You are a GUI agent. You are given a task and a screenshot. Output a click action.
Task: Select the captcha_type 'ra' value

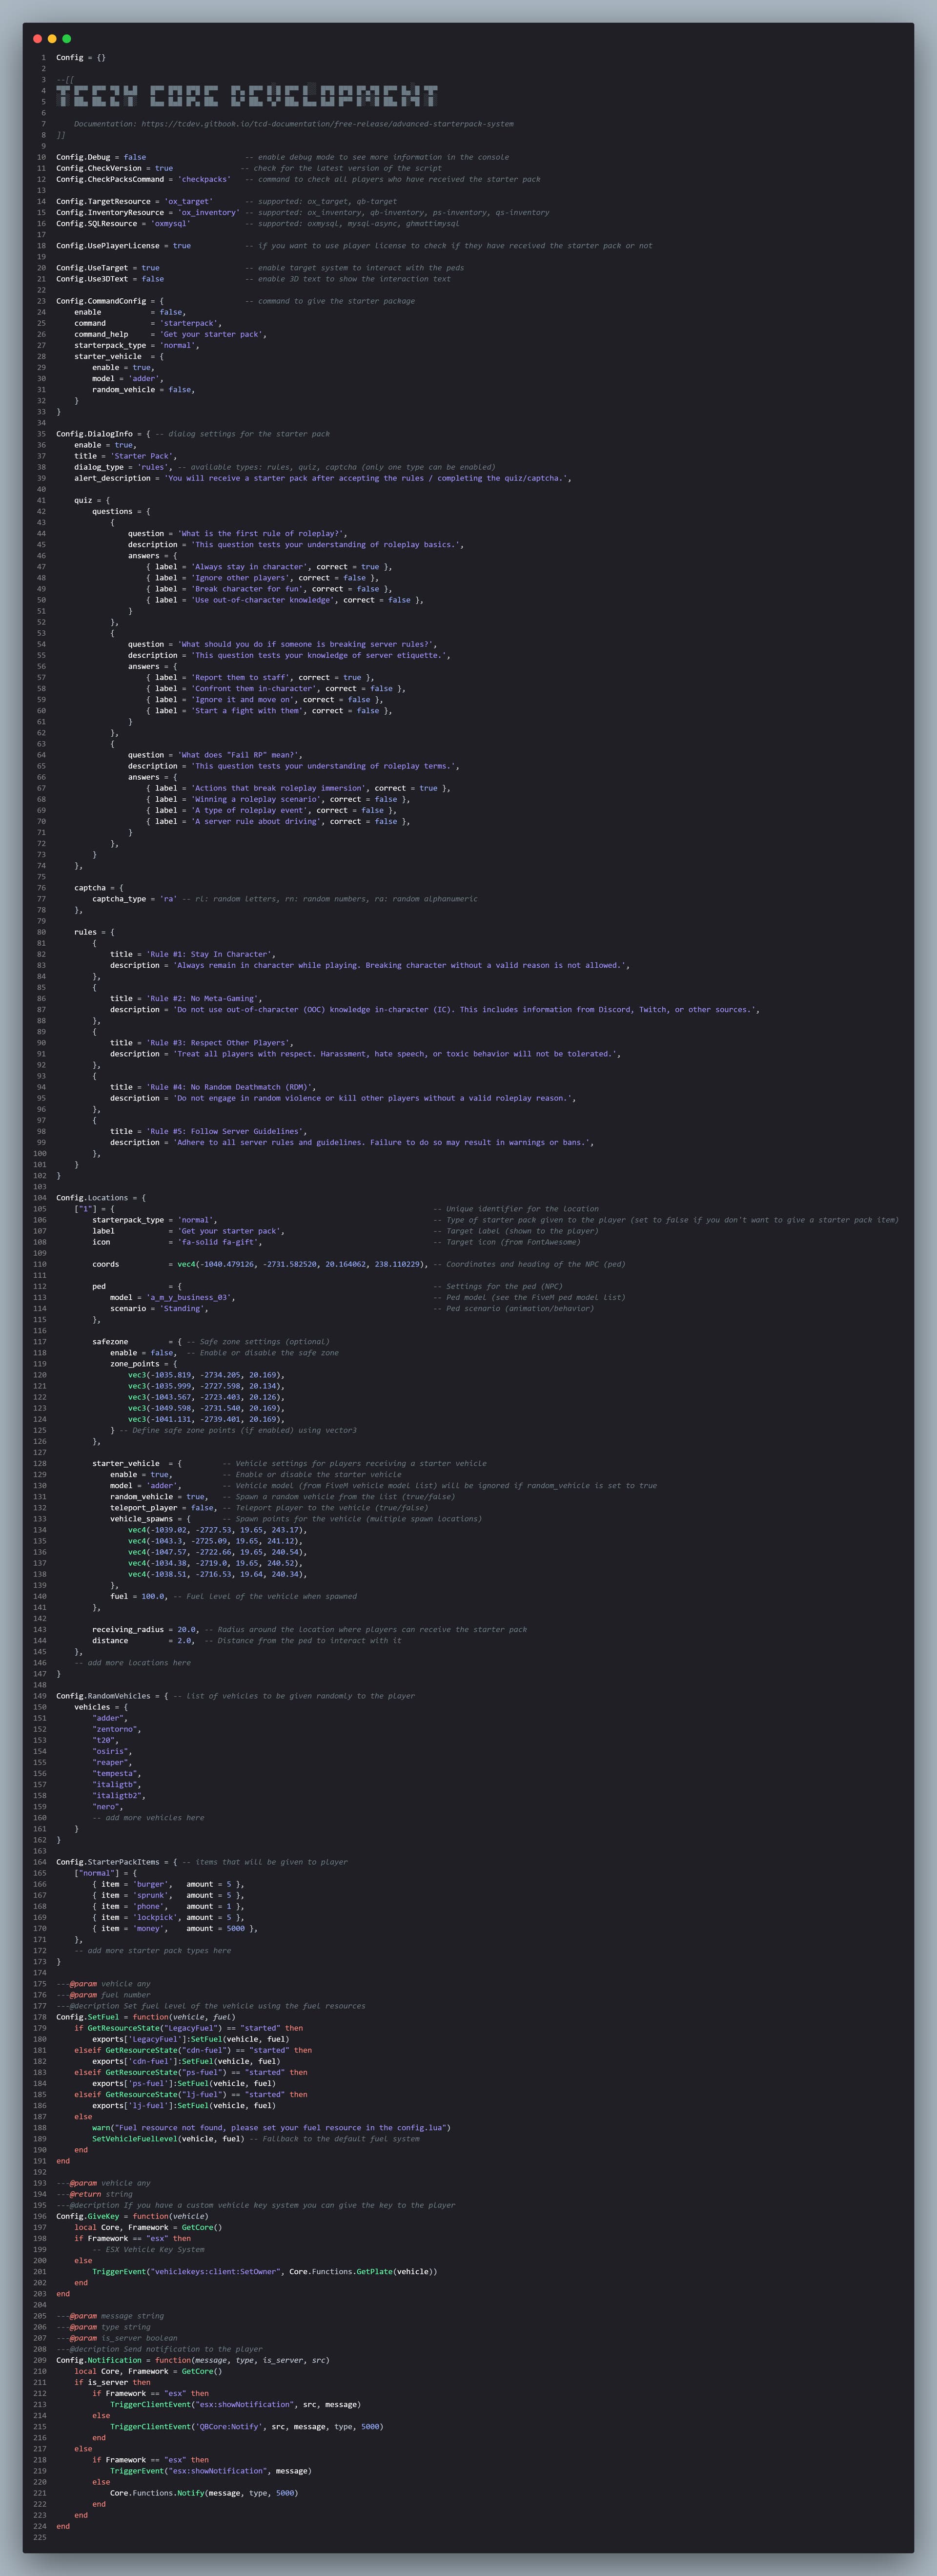(170, 898)
